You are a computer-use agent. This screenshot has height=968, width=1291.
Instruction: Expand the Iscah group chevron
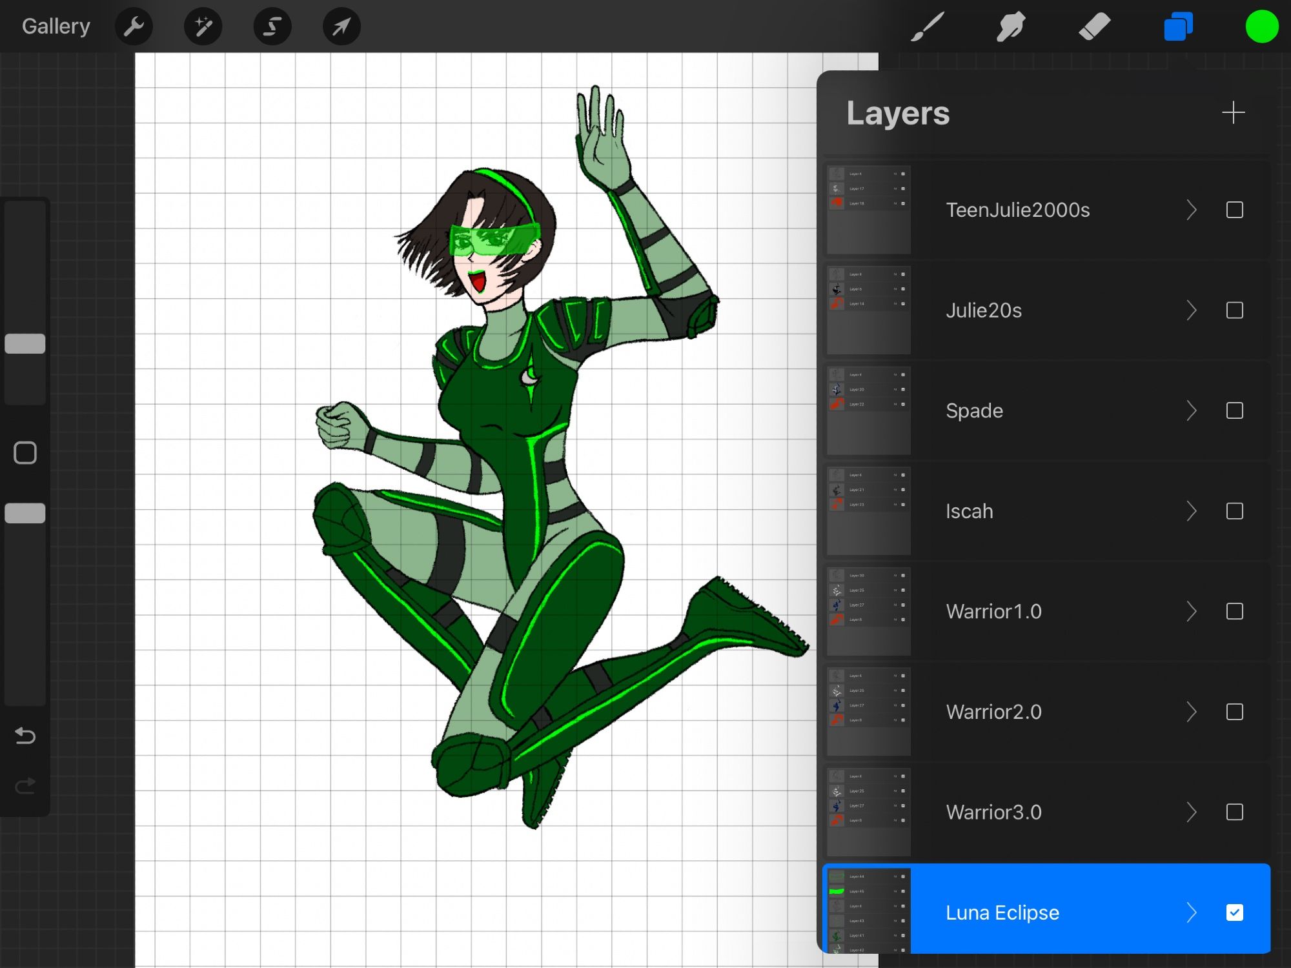(x=1192, y=511)
